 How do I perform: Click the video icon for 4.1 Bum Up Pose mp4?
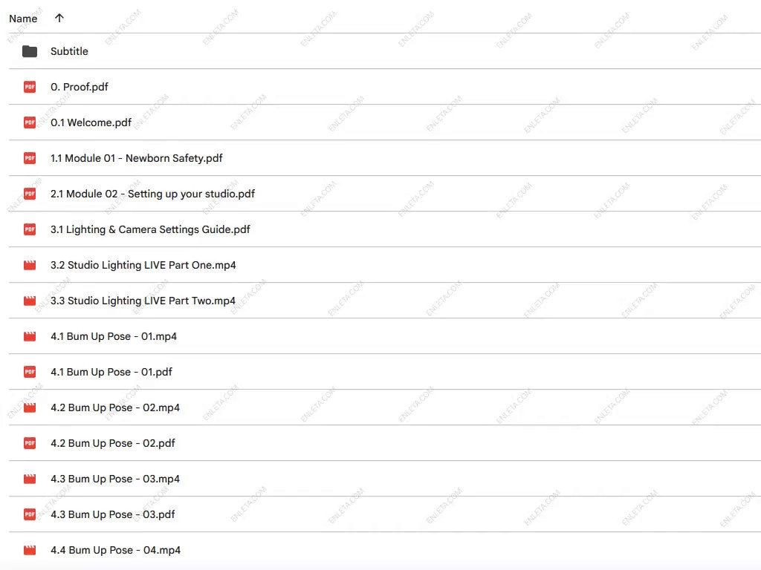coord(30,336)
